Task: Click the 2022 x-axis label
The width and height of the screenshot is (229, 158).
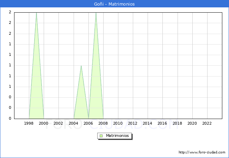Action: coord(207,123)
